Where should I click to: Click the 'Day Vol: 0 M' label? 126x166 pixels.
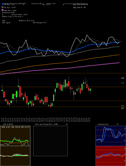coord(79,7)
